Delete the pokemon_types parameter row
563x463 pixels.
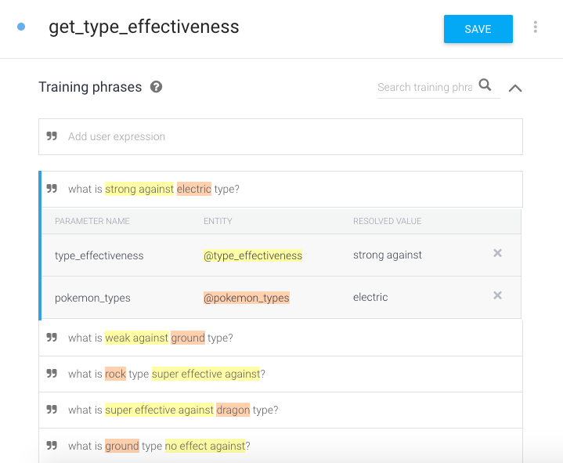[x=497, y=295]
